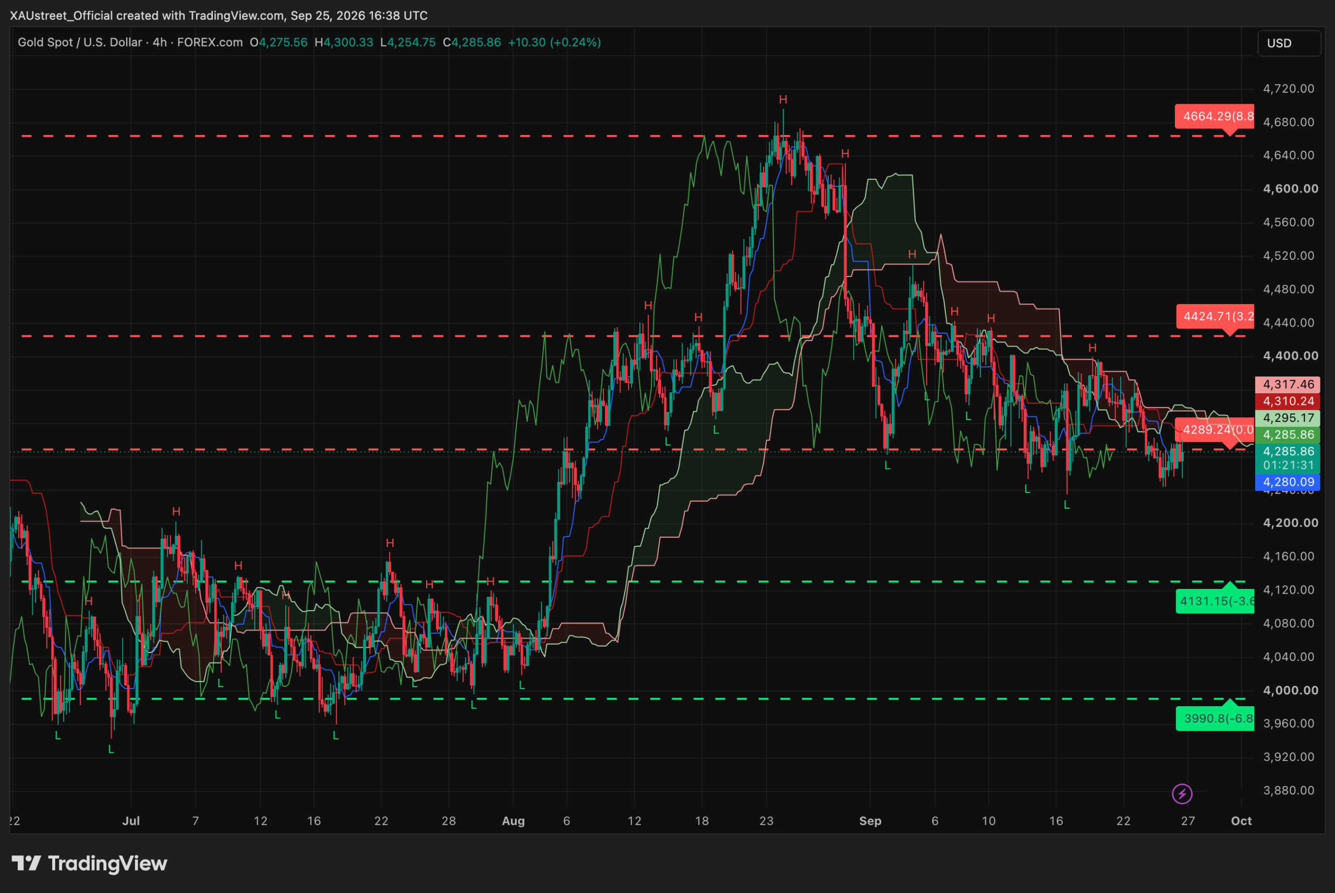Select the 3990.8 green support level label
The width and height of the screenshot is (1335, 893).
tap(1215, 718)
